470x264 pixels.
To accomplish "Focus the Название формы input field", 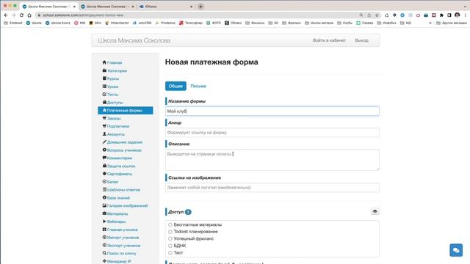I will 272,111.
